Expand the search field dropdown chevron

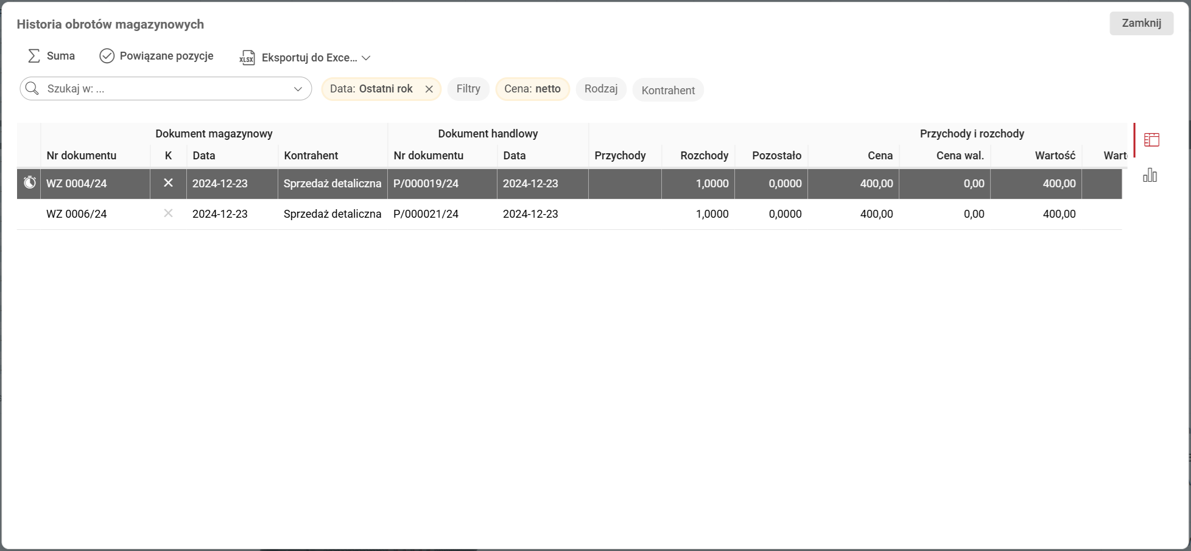298,89
